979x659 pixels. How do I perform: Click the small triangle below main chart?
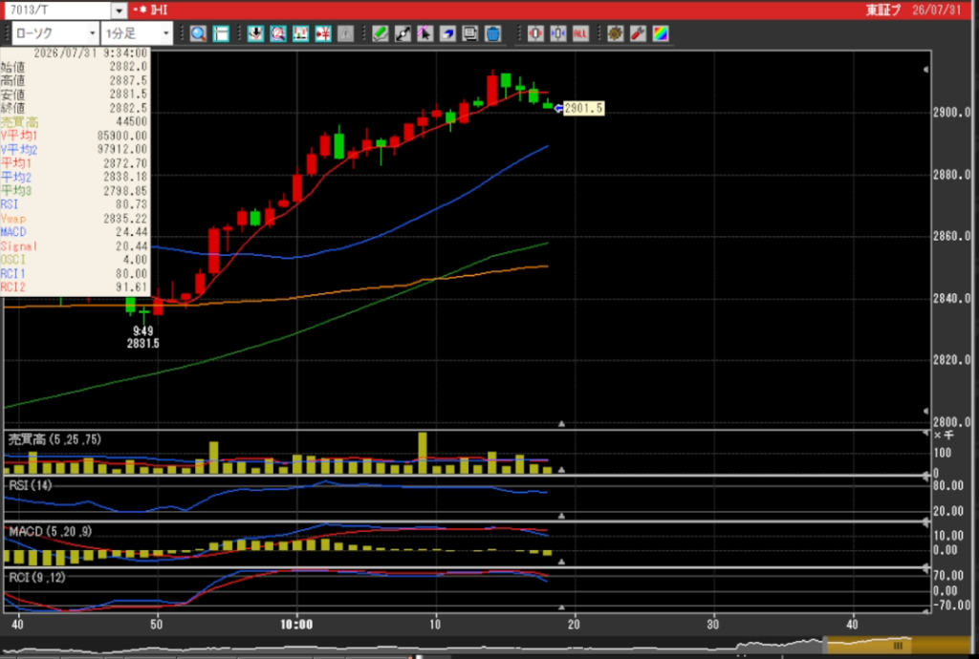click(561, 424)
